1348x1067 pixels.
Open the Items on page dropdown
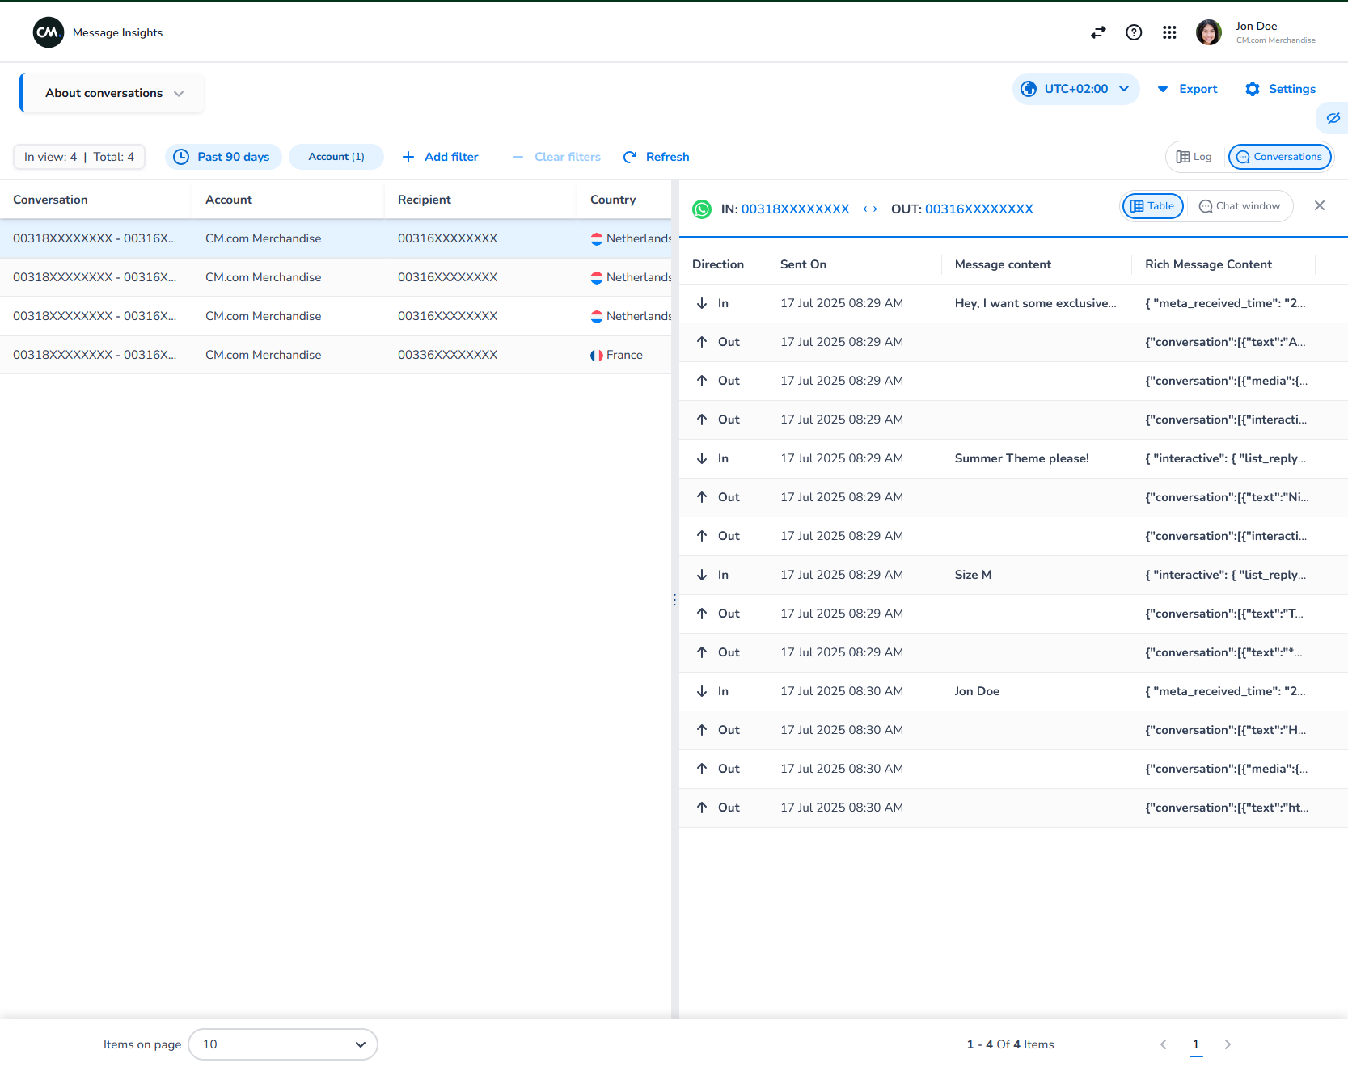coord(283,1044)
